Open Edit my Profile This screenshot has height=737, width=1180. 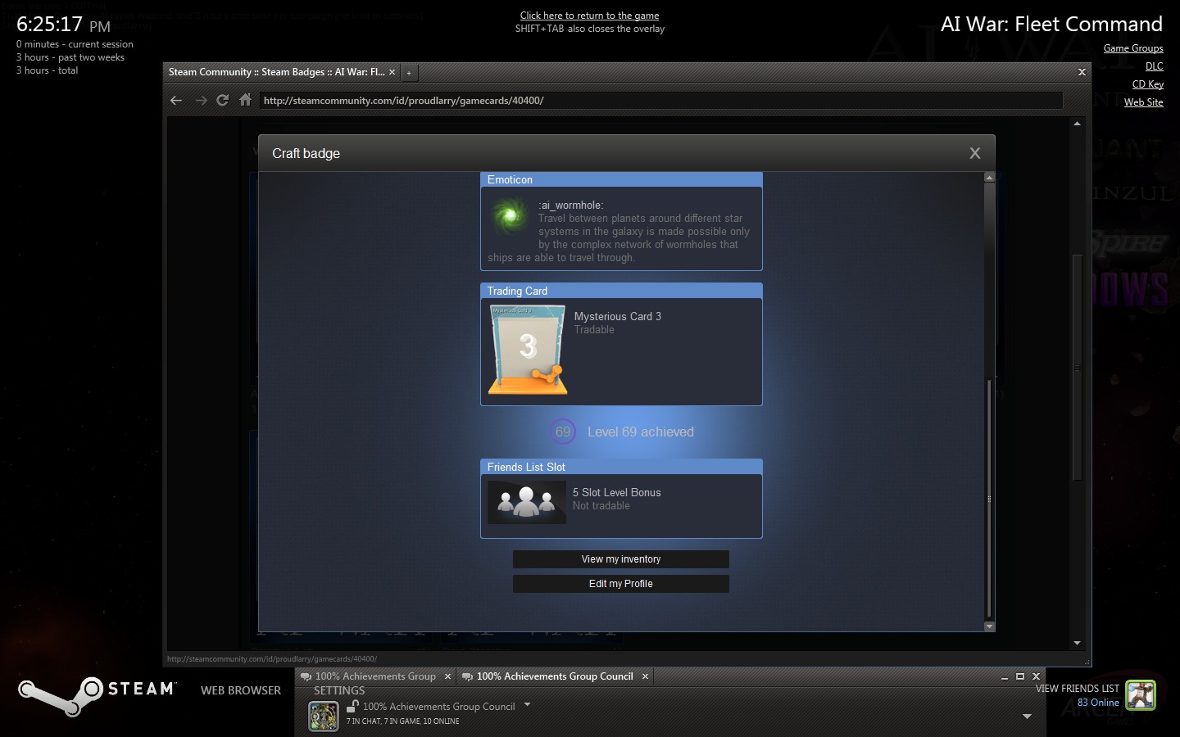621,584
